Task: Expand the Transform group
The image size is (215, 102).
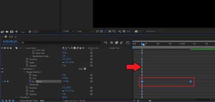Action: tap(17, 97)
